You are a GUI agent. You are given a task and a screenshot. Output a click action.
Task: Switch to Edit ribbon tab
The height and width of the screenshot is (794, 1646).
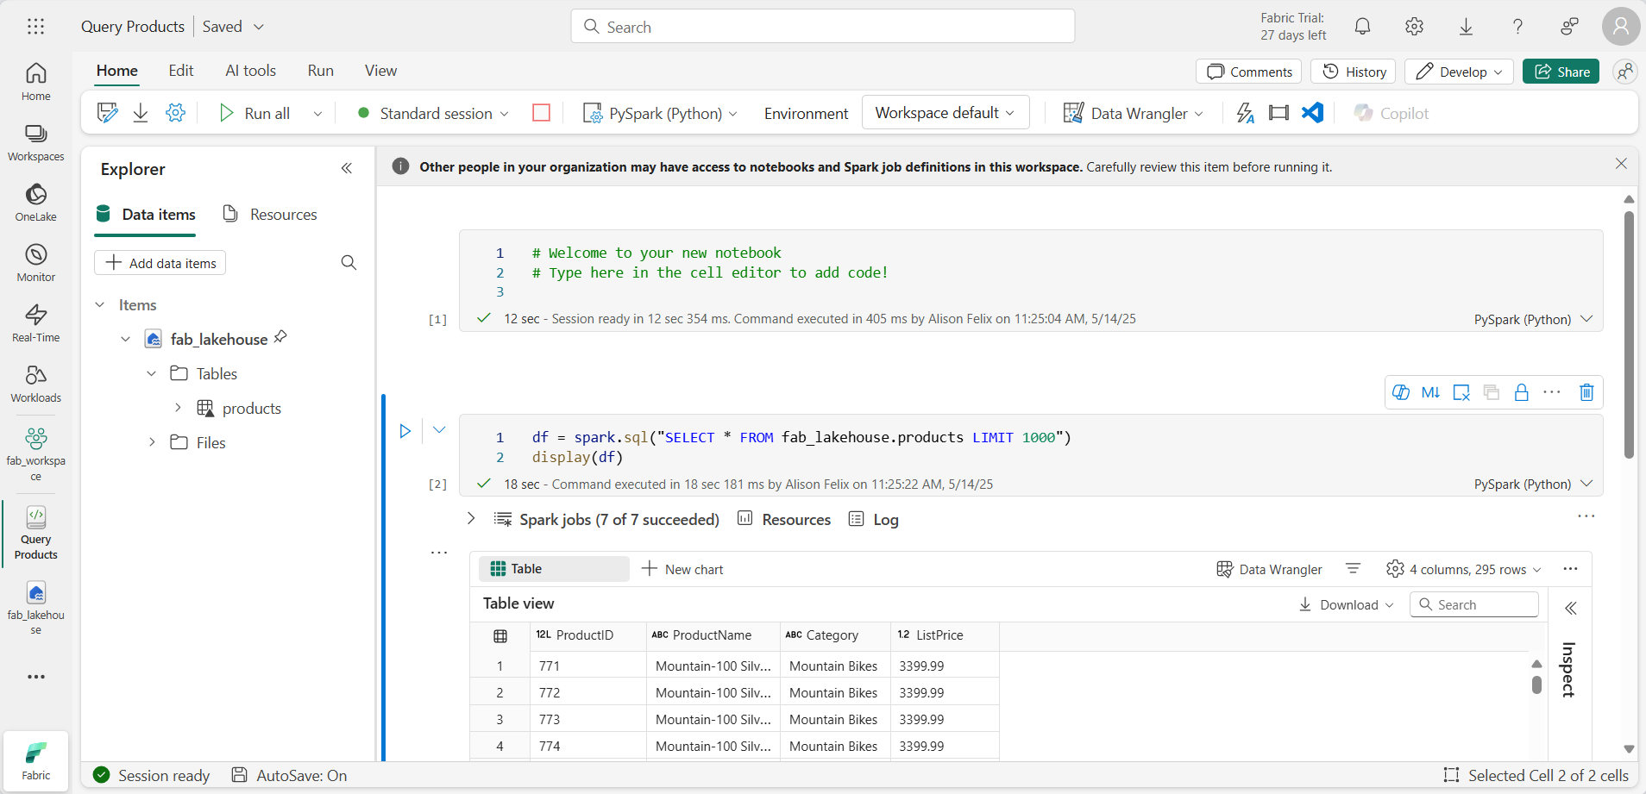[181, 71]
